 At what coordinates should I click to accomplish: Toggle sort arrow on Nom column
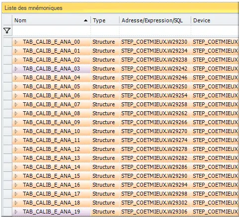[85, 20]
